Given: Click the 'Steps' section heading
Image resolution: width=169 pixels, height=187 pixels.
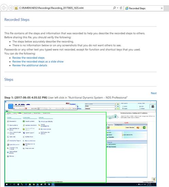Looking at the screenshot, I should pyautogui.click(x=9, y=79).
